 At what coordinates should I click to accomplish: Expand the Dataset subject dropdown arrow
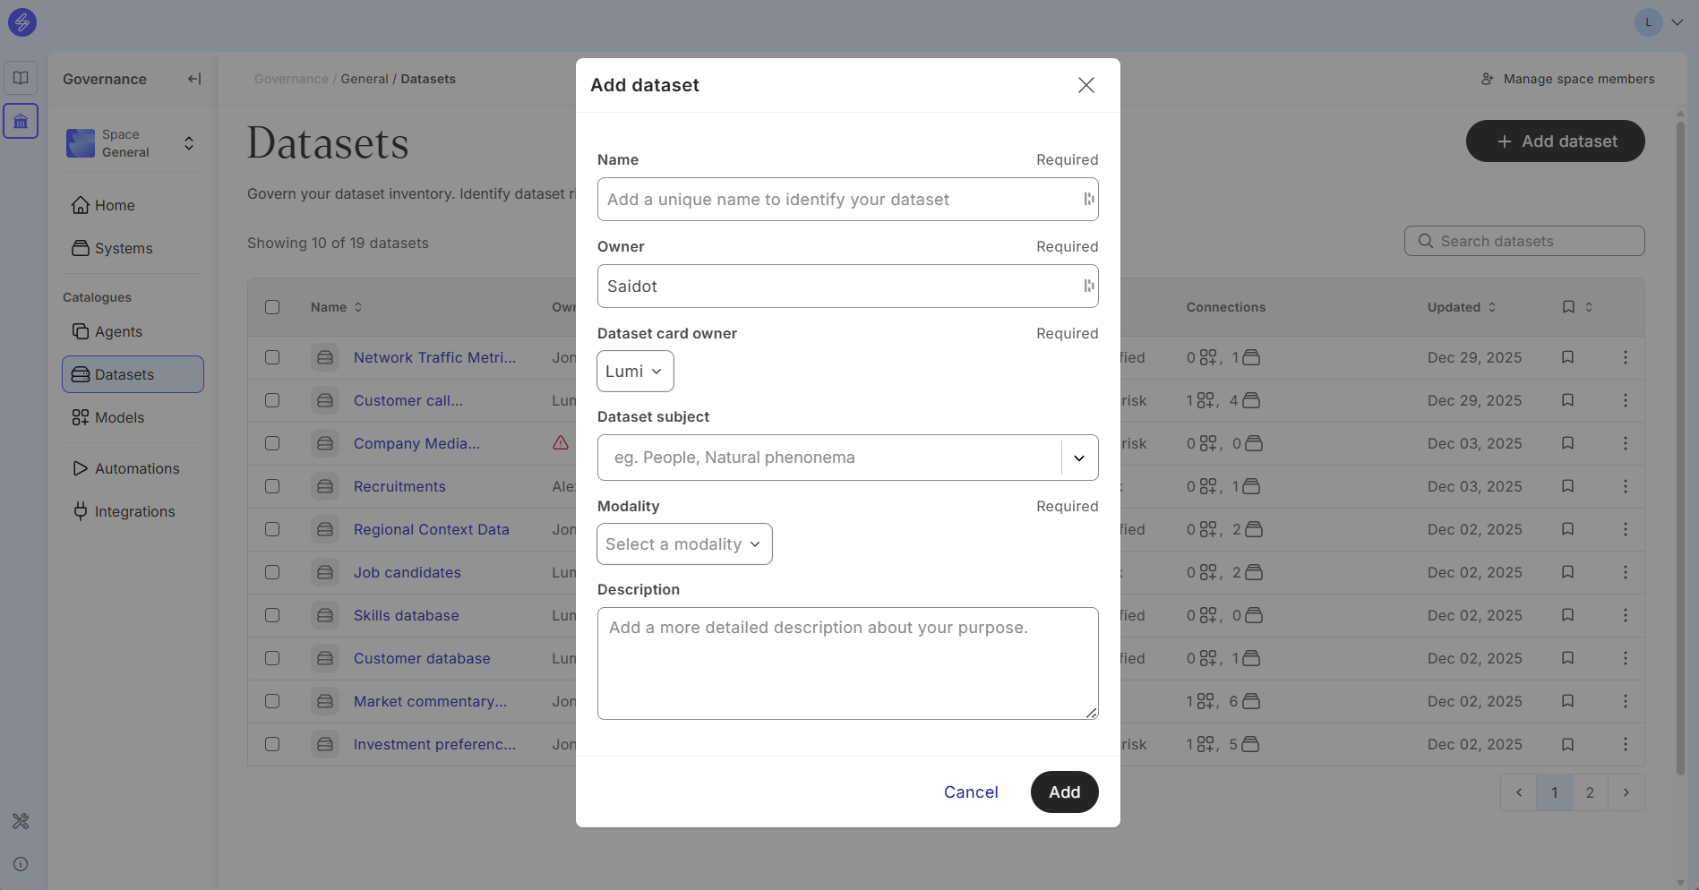[1079, 458]
